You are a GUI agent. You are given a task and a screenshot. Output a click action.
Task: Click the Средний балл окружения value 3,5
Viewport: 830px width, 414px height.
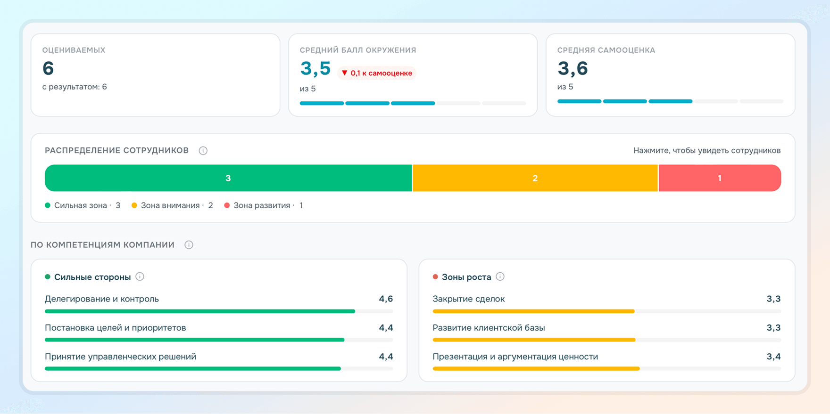click(315, 69)
